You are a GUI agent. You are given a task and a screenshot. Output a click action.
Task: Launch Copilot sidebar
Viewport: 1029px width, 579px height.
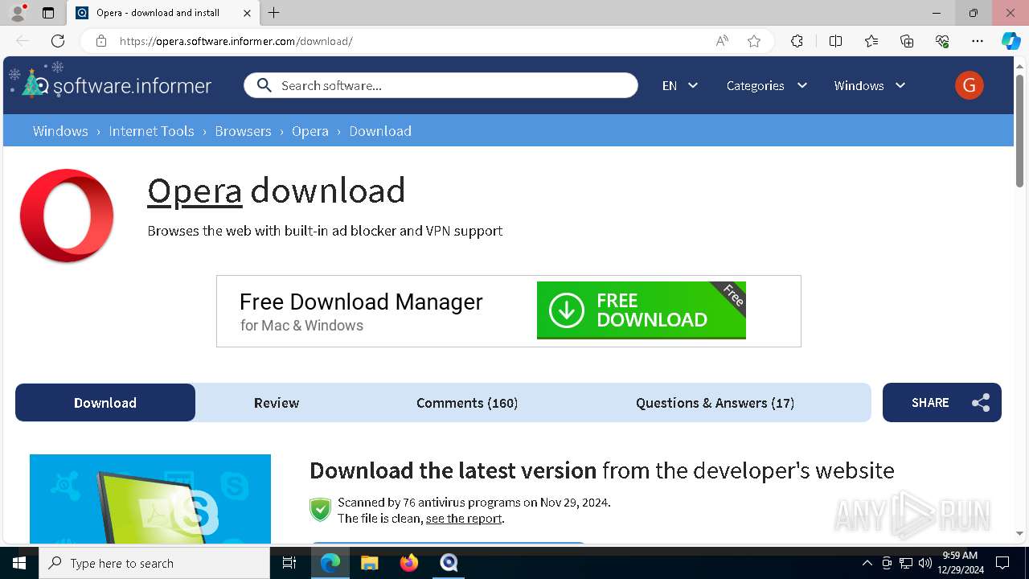point(1011,41)
